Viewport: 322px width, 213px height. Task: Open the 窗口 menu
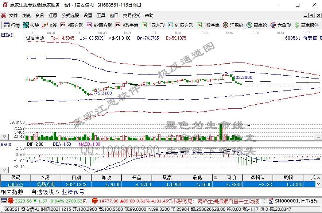[114, 15]
